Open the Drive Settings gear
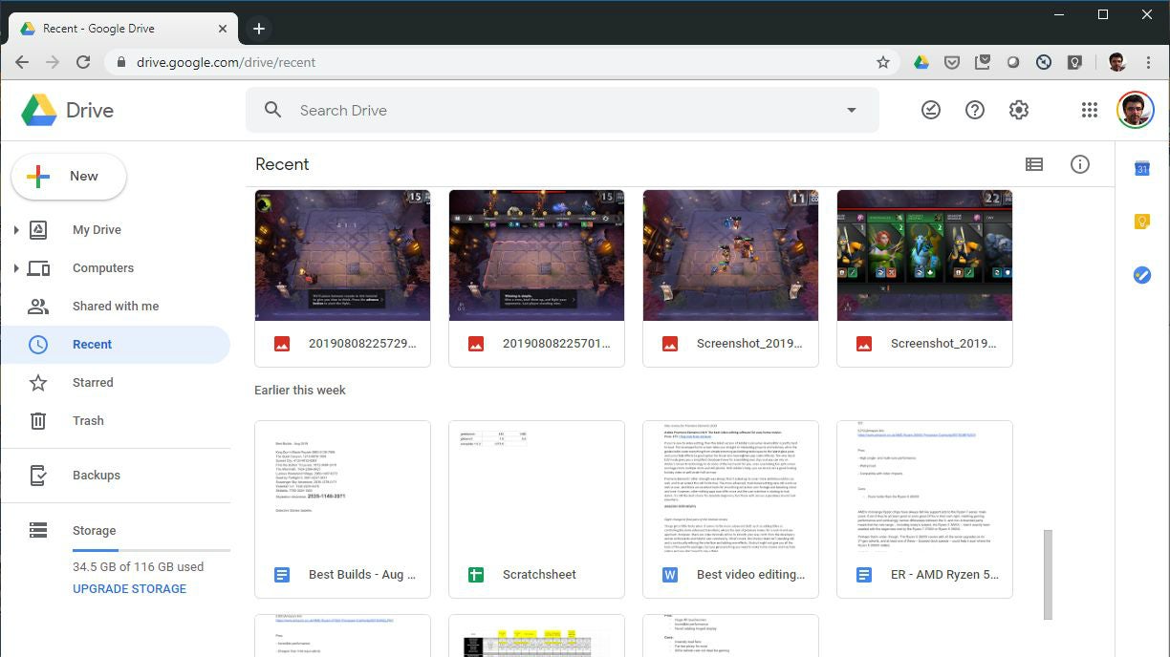Screen dimensions: 1170x657 pyautogui.click(x=1019, y=110)
